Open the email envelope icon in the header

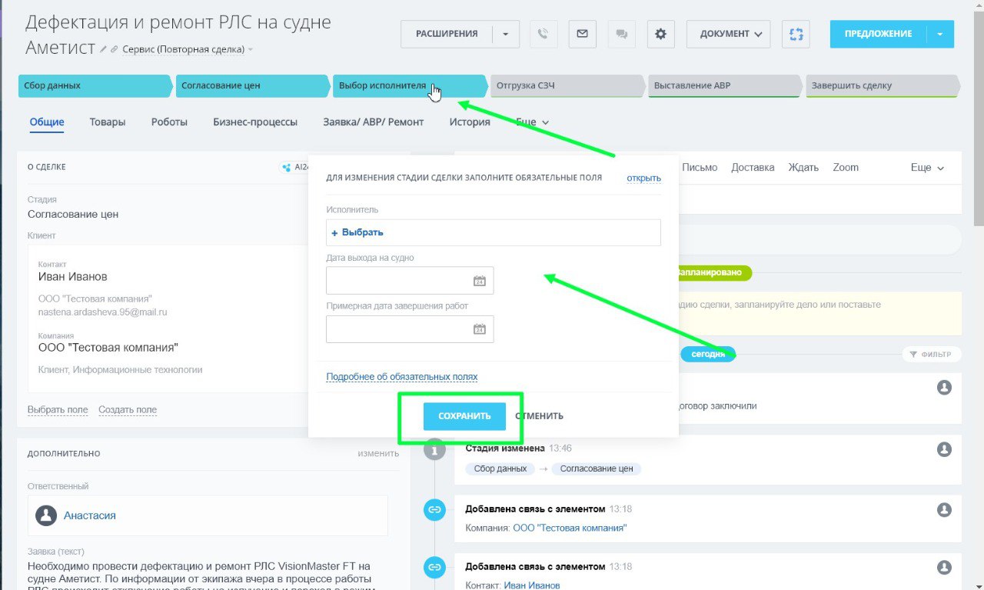click(x=583, y=34)
